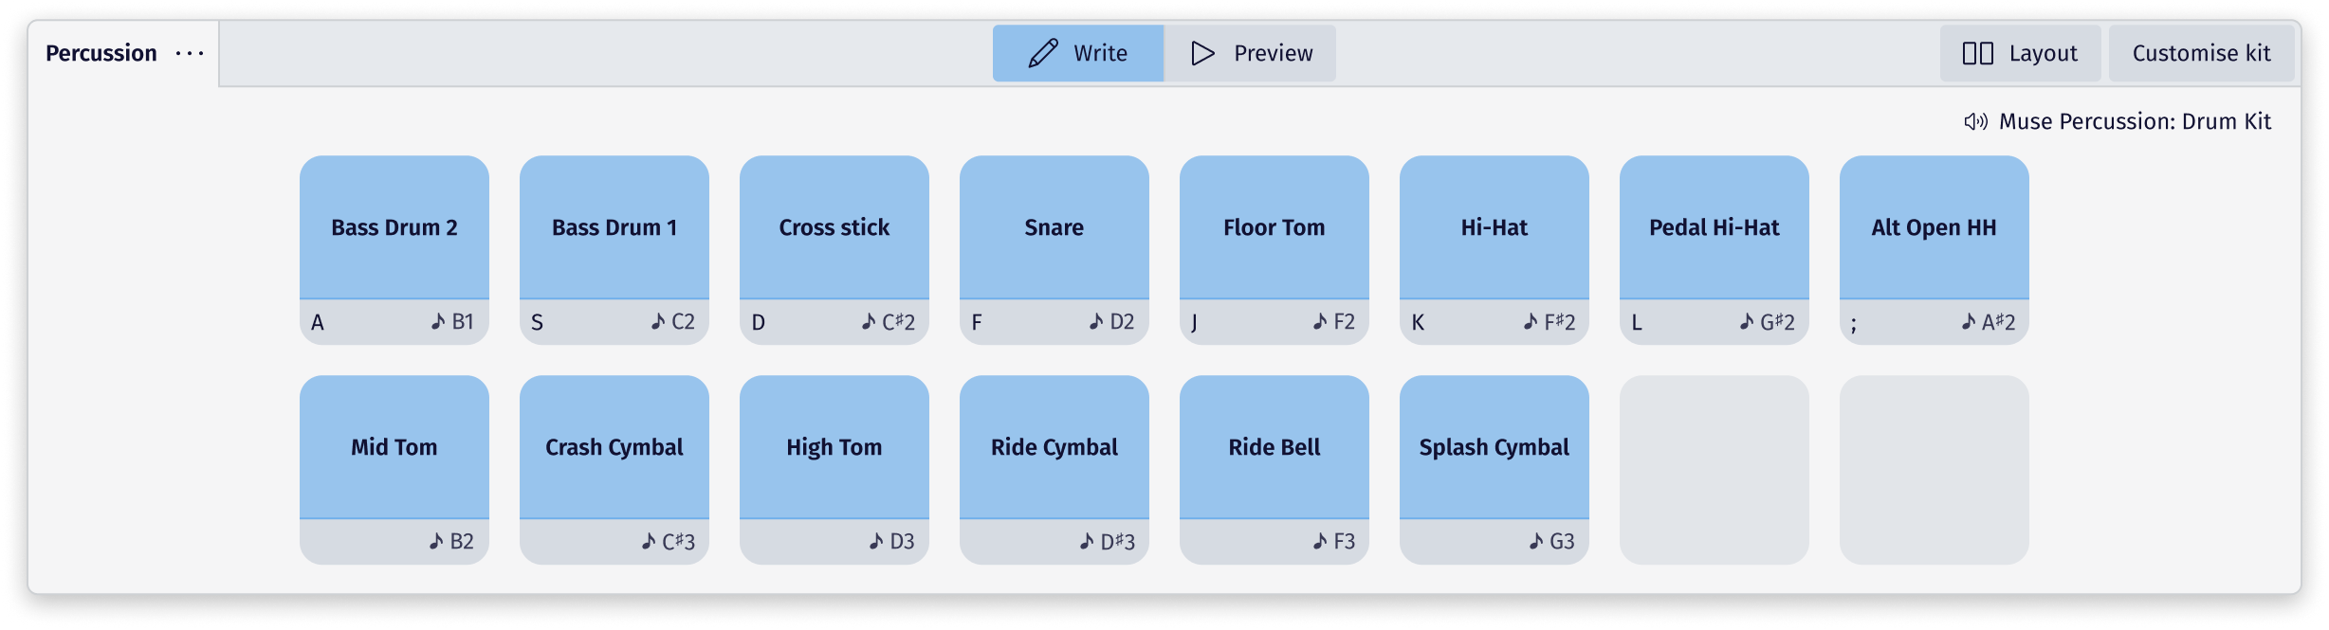
Task: Click the note icon next to G3
Action: [x=1536, y=541]
